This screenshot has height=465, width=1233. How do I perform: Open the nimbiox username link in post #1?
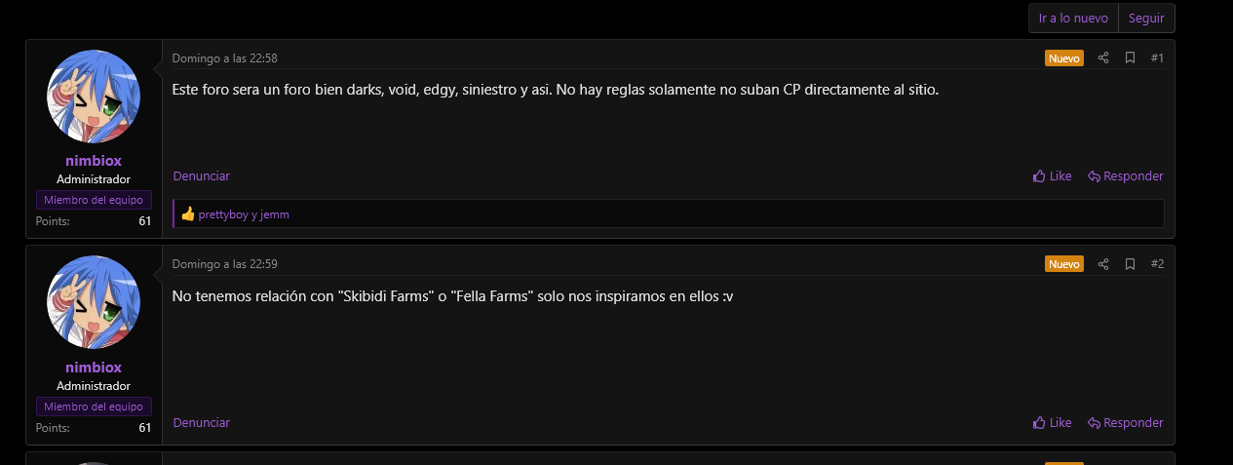tap(94, 161)
